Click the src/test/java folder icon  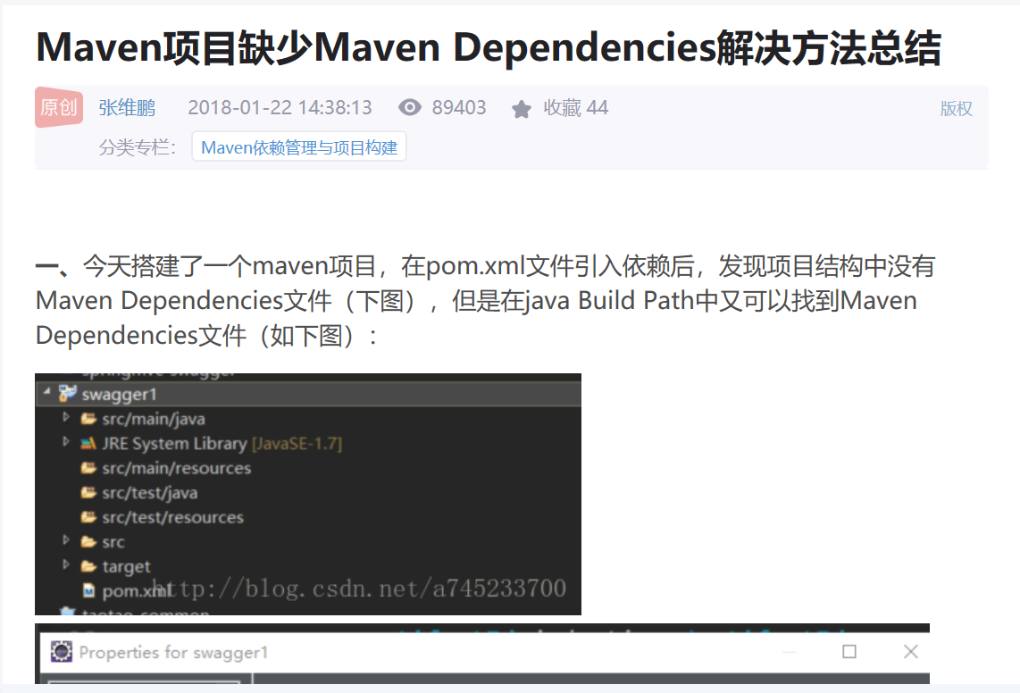click(88, 493)
